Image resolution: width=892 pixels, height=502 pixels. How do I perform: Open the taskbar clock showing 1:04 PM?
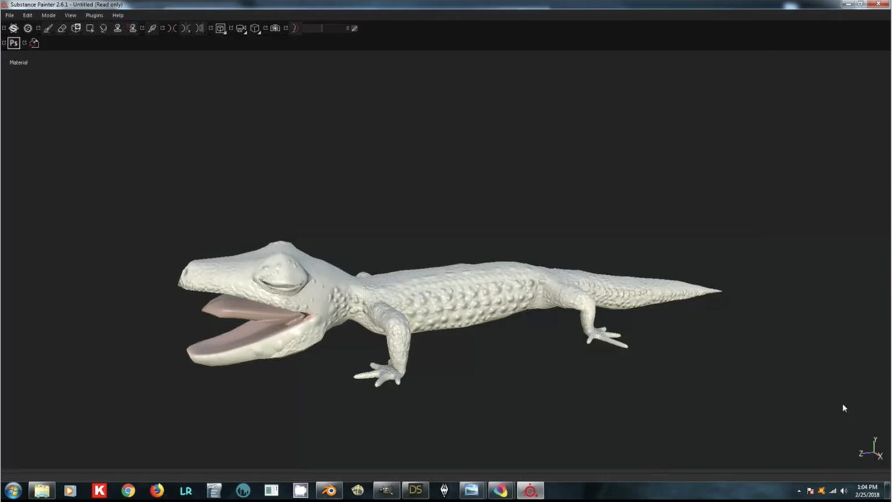tap(867, 491)
